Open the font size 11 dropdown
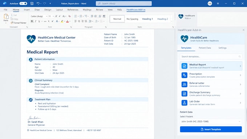The image size is (247, 139). [51, 16]
